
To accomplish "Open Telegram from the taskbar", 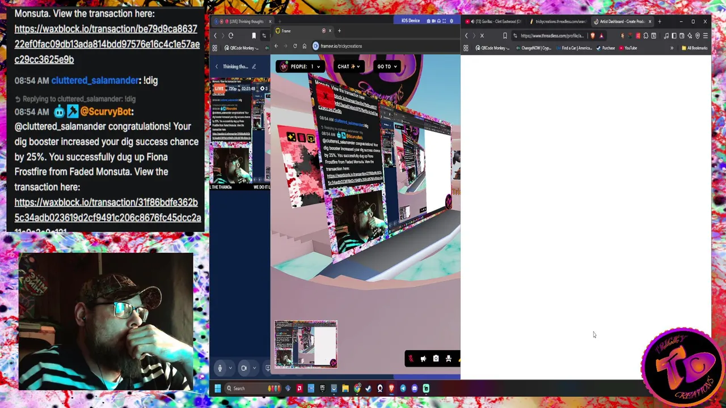I will pyautogui.click(x=403, y=388).
